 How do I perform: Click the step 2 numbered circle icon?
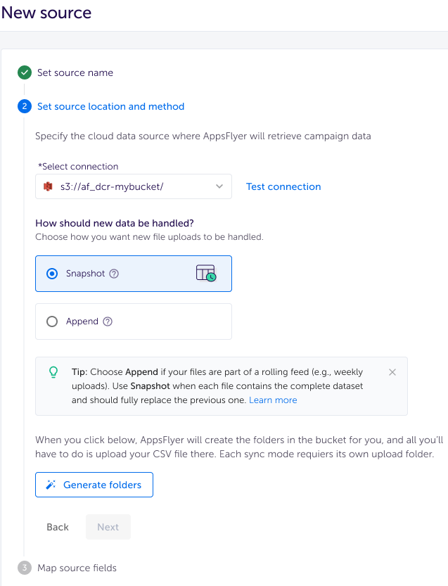click(x=24, y=106)
